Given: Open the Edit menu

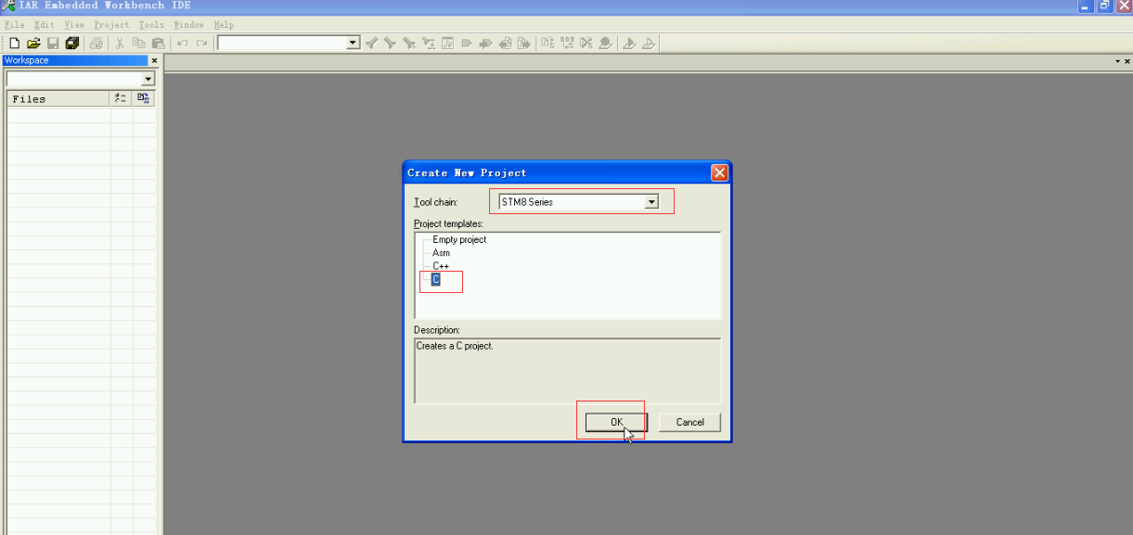Looking at the screenshot, I should (44, 25).
